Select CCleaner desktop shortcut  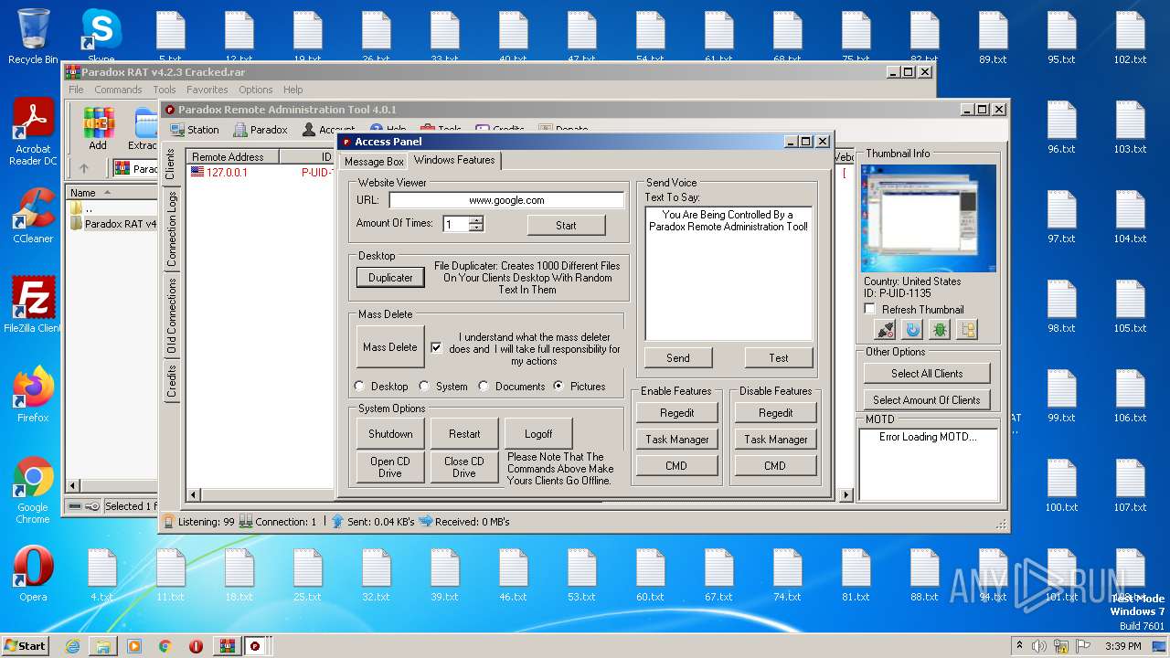(33, 216)
